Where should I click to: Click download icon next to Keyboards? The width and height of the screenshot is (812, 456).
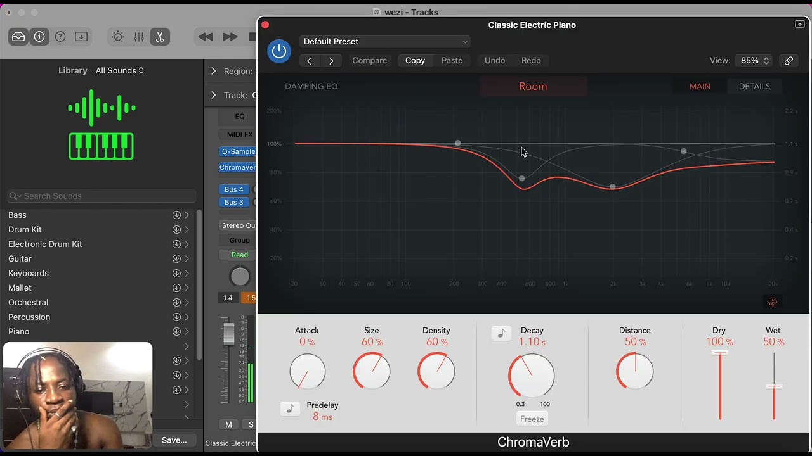pos(176,274)
